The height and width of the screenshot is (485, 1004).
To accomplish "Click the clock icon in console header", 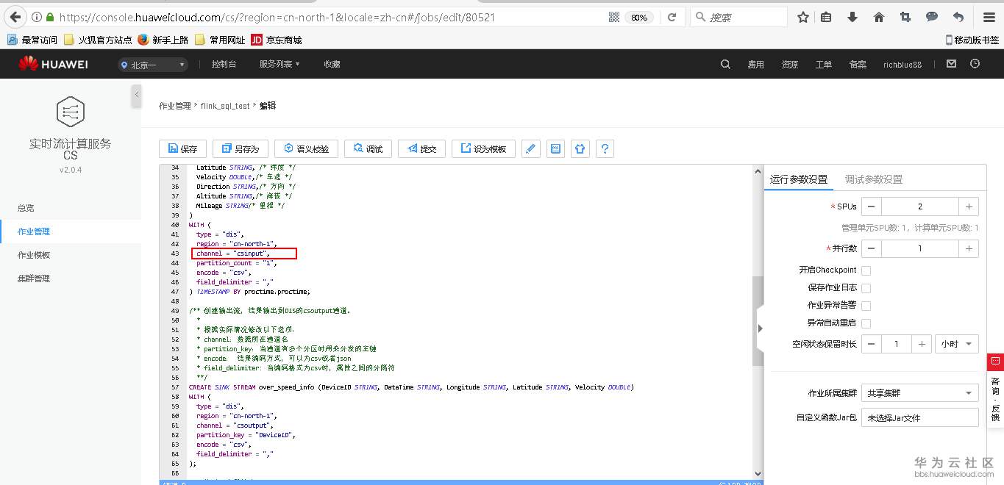I will point(975,64).
